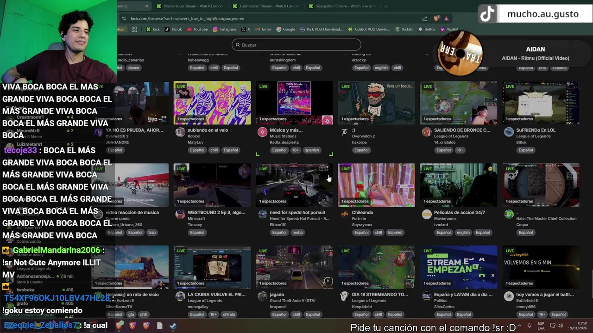Show hidden system tray icons chevron
Viewport: 593px width, 333px height.
(519, 326)
